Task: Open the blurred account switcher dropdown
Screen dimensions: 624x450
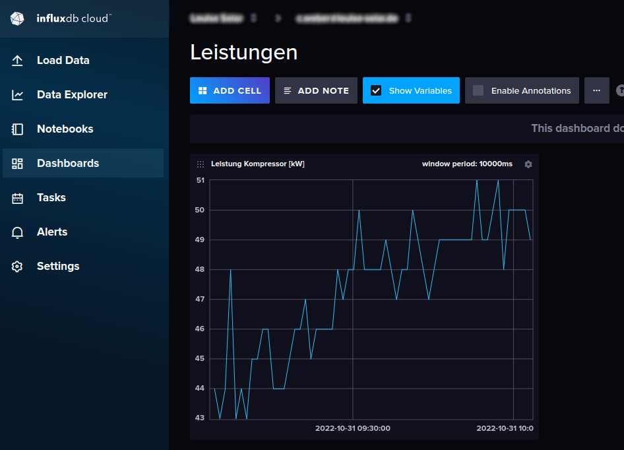Action: point(223,18)
